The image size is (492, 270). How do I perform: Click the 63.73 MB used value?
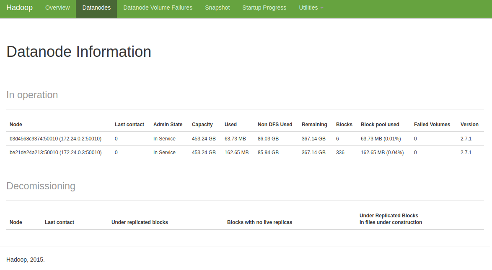click(236, 139)
